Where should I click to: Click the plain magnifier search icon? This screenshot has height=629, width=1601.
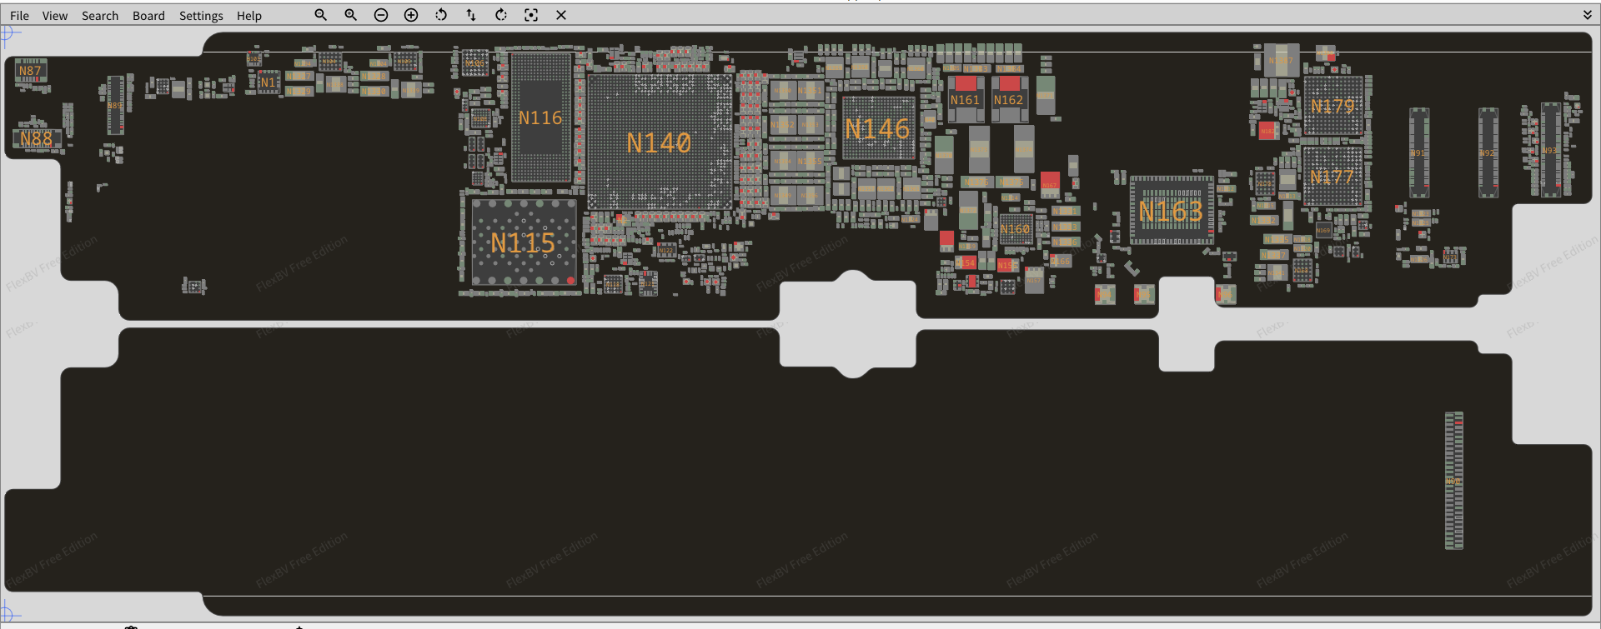click(x=320, y=15)
